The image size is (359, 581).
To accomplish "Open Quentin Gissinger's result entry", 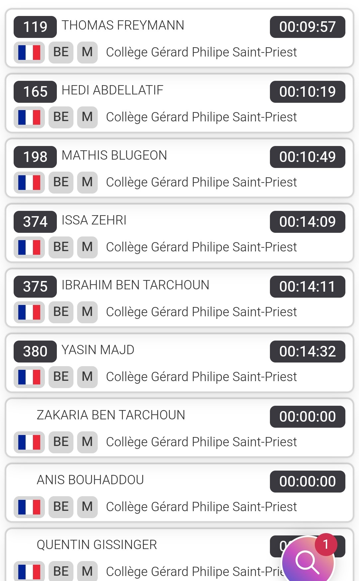I will (x=97, y=545).
